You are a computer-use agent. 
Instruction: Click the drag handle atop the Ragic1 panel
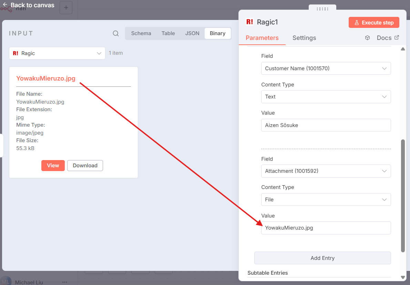[322, 9]
